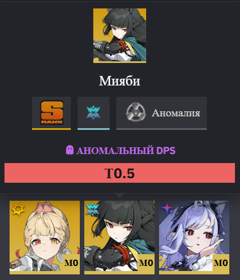Click ice element icon on middle card
Image resolution: width=240 pixels, height=280 pixels.
(92, 209)
